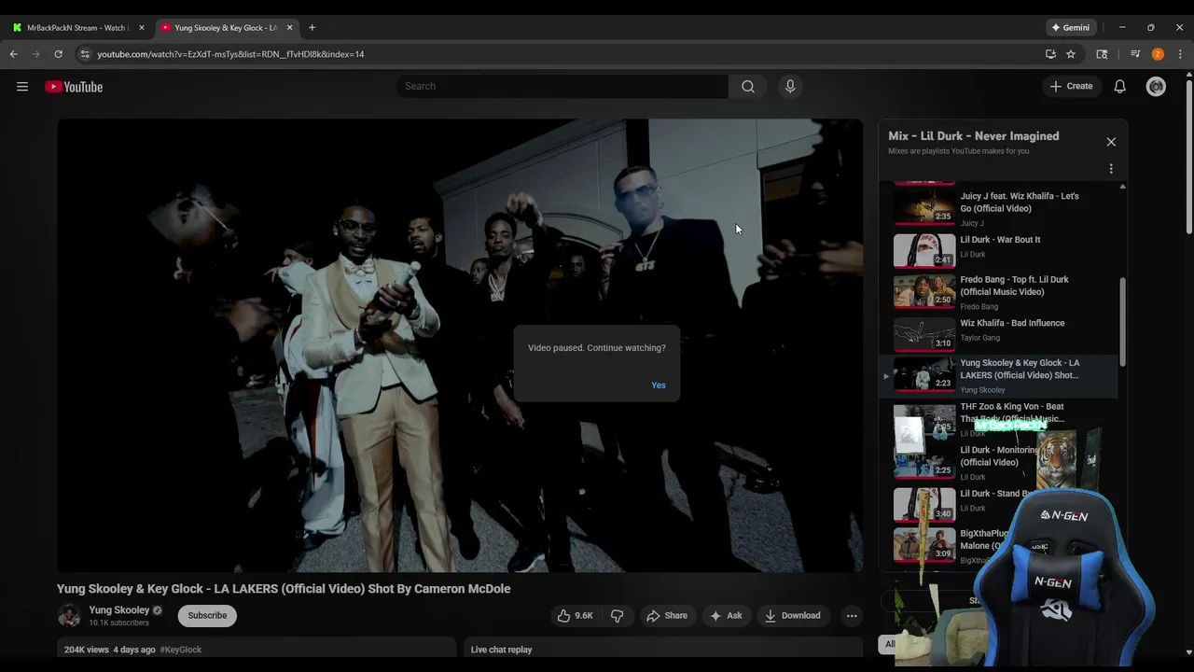Confirm Yes to continue watching
The width and height of the screenshot is (1194, 672).
click(x=659, y=385)
